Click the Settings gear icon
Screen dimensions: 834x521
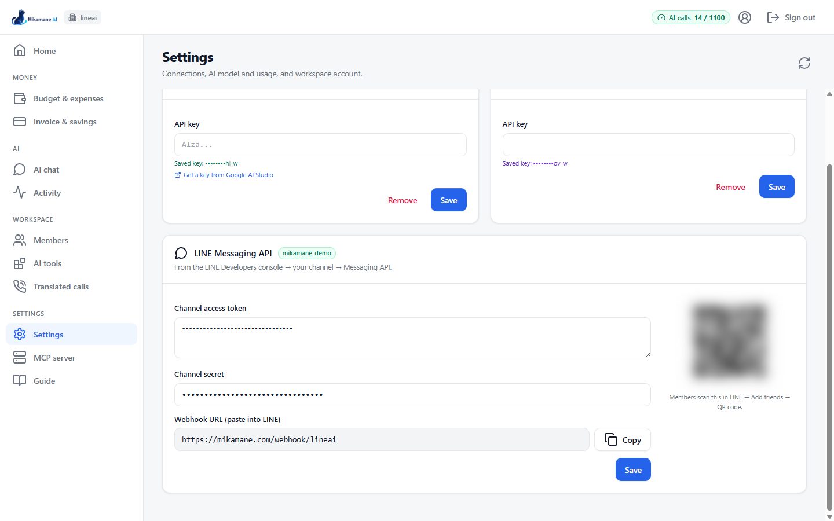point(20,335)
